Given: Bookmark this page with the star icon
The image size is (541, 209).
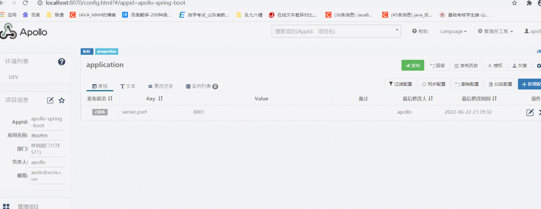Looking at the screenshot, I should click(x=514, y=3).
